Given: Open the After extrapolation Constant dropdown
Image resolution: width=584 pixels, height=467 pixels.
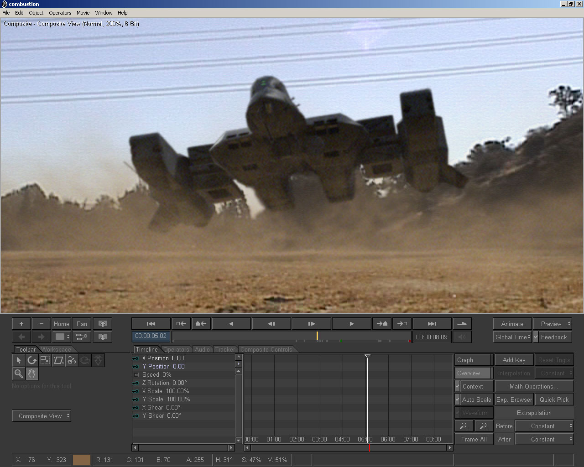Looking at the screenshot, I should click(x=544, y=439).
